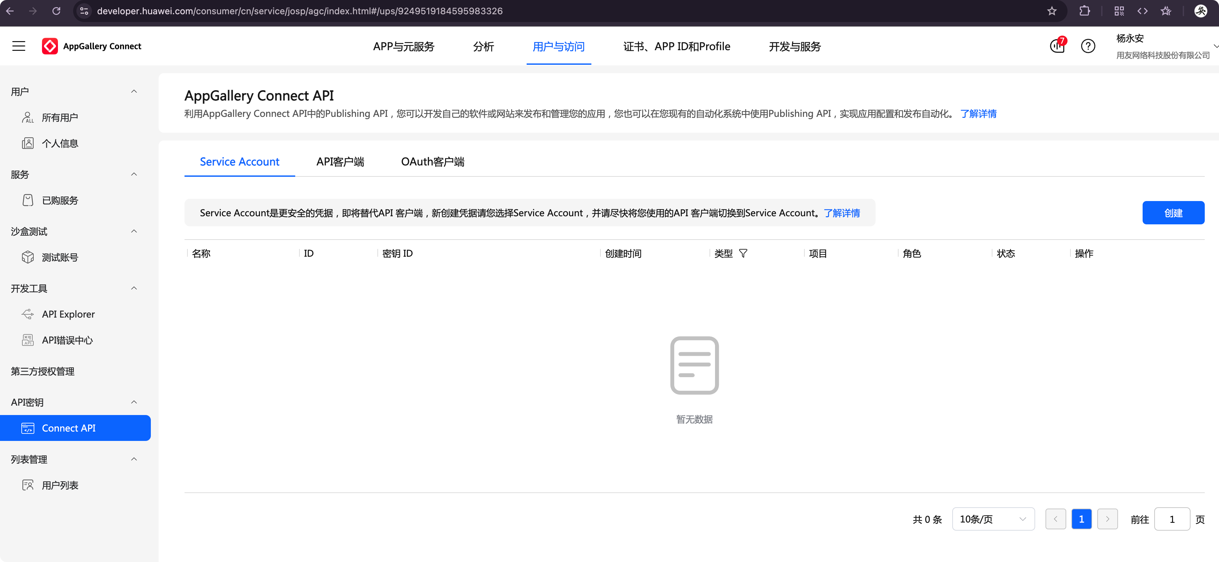This screenshot has height=562, width=1219.
Task: Click the browser address bar URL
Action: 299,11
